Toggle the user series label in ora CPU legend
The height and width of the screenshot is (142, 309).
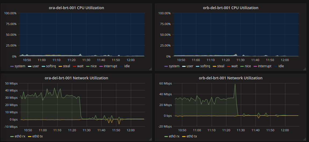click(x=36, y=66)
